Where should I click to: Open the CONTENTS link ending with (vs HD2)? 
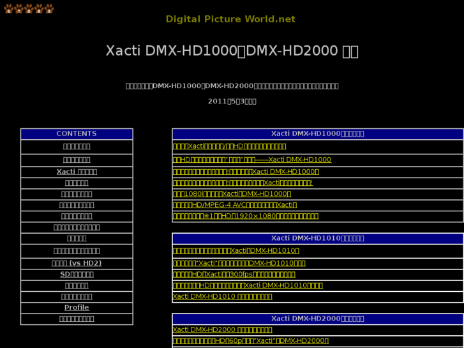[77, 263]
